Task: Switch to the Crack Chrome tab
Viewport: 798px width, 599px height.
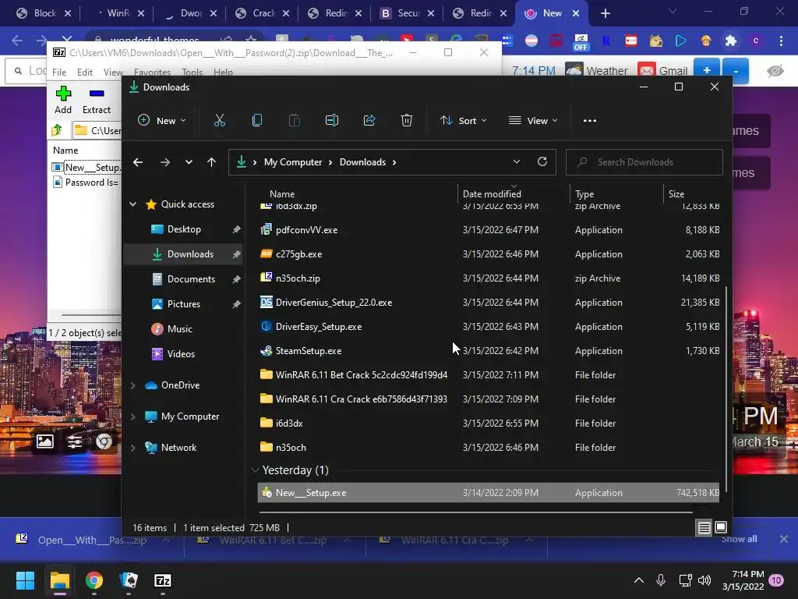Action: pos(263,13)
